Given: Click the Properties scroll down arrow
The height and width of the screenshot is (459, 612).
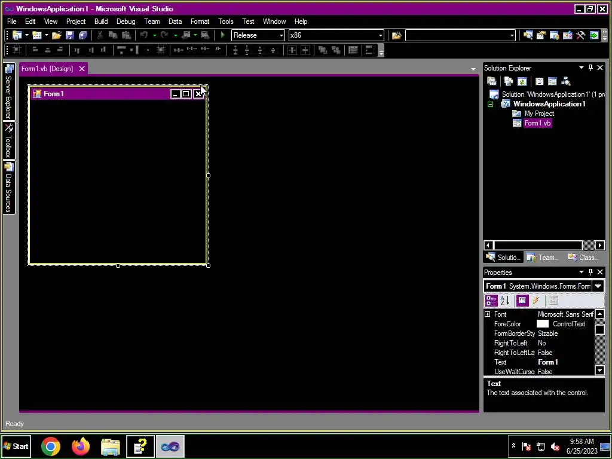Looking at the screenshot, I should (x=599, y=371).
